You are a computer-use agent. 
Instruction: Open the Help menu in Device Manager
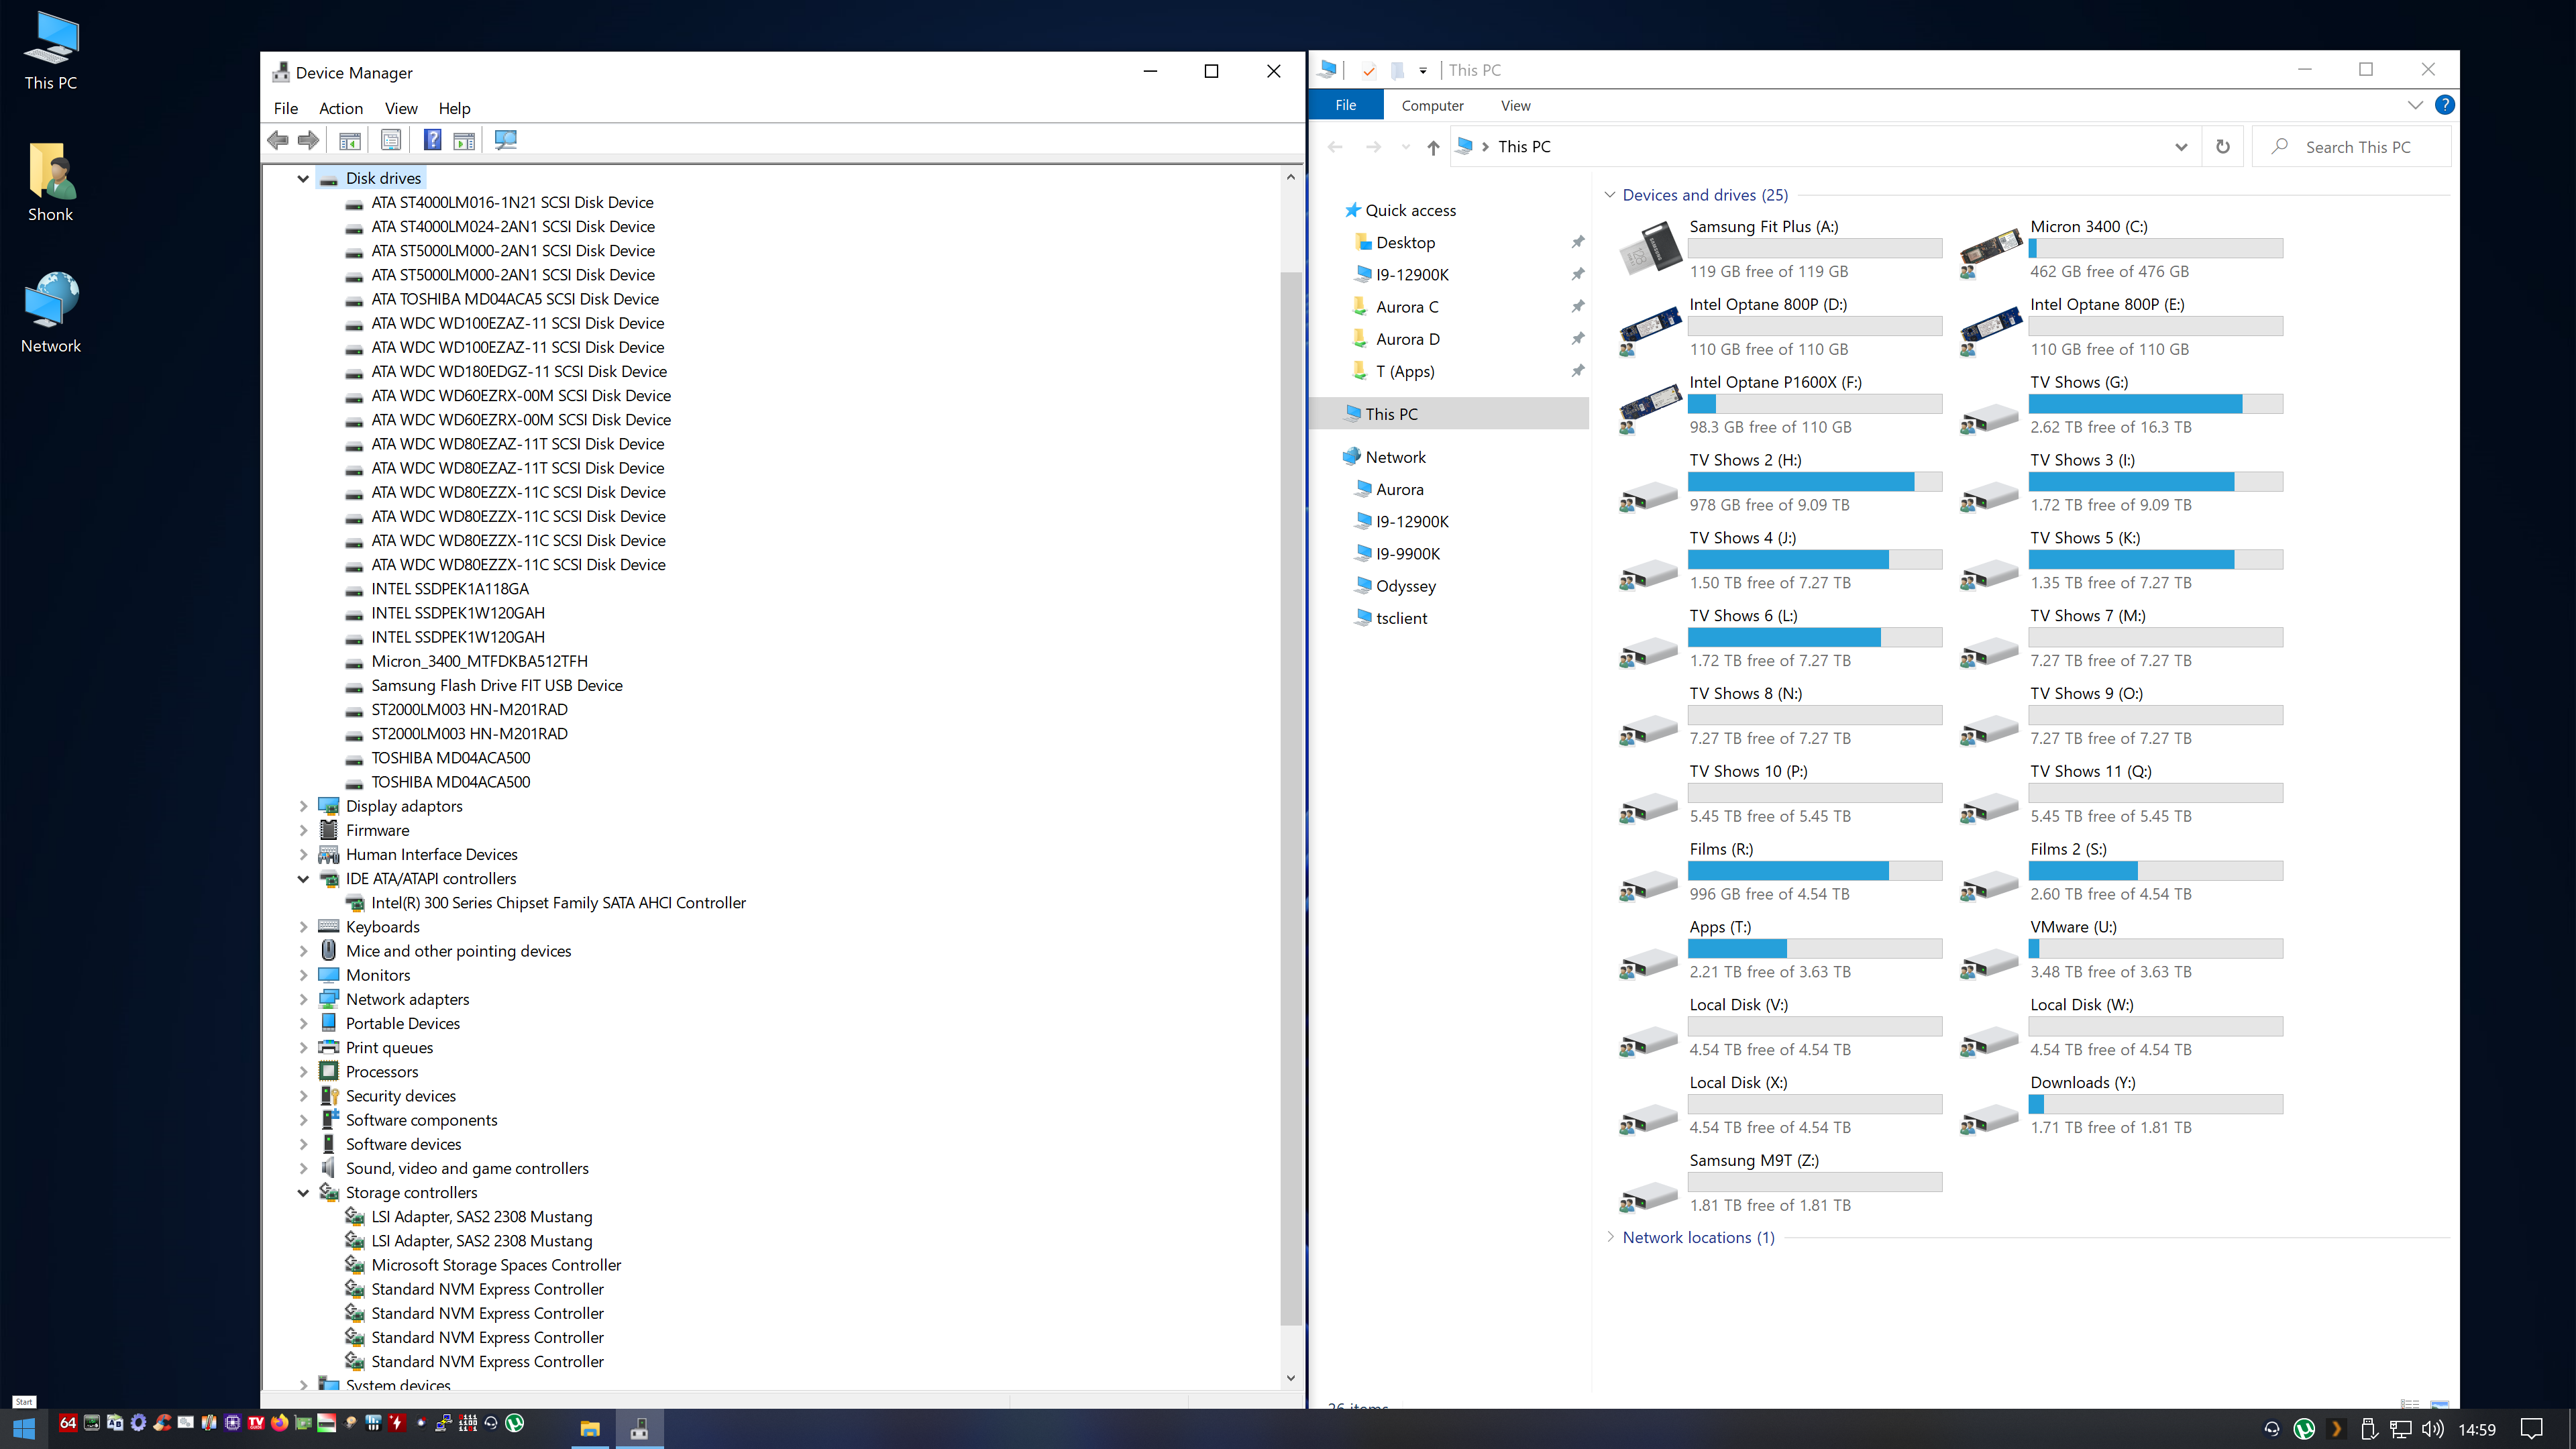(x=454, y=108)
